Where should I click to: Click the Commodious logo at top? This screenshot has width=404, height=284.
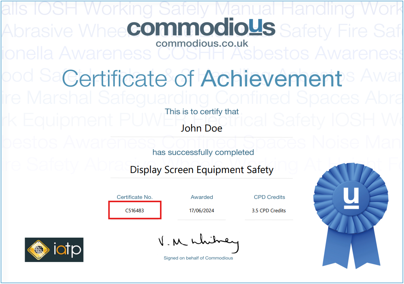point(201,27)
